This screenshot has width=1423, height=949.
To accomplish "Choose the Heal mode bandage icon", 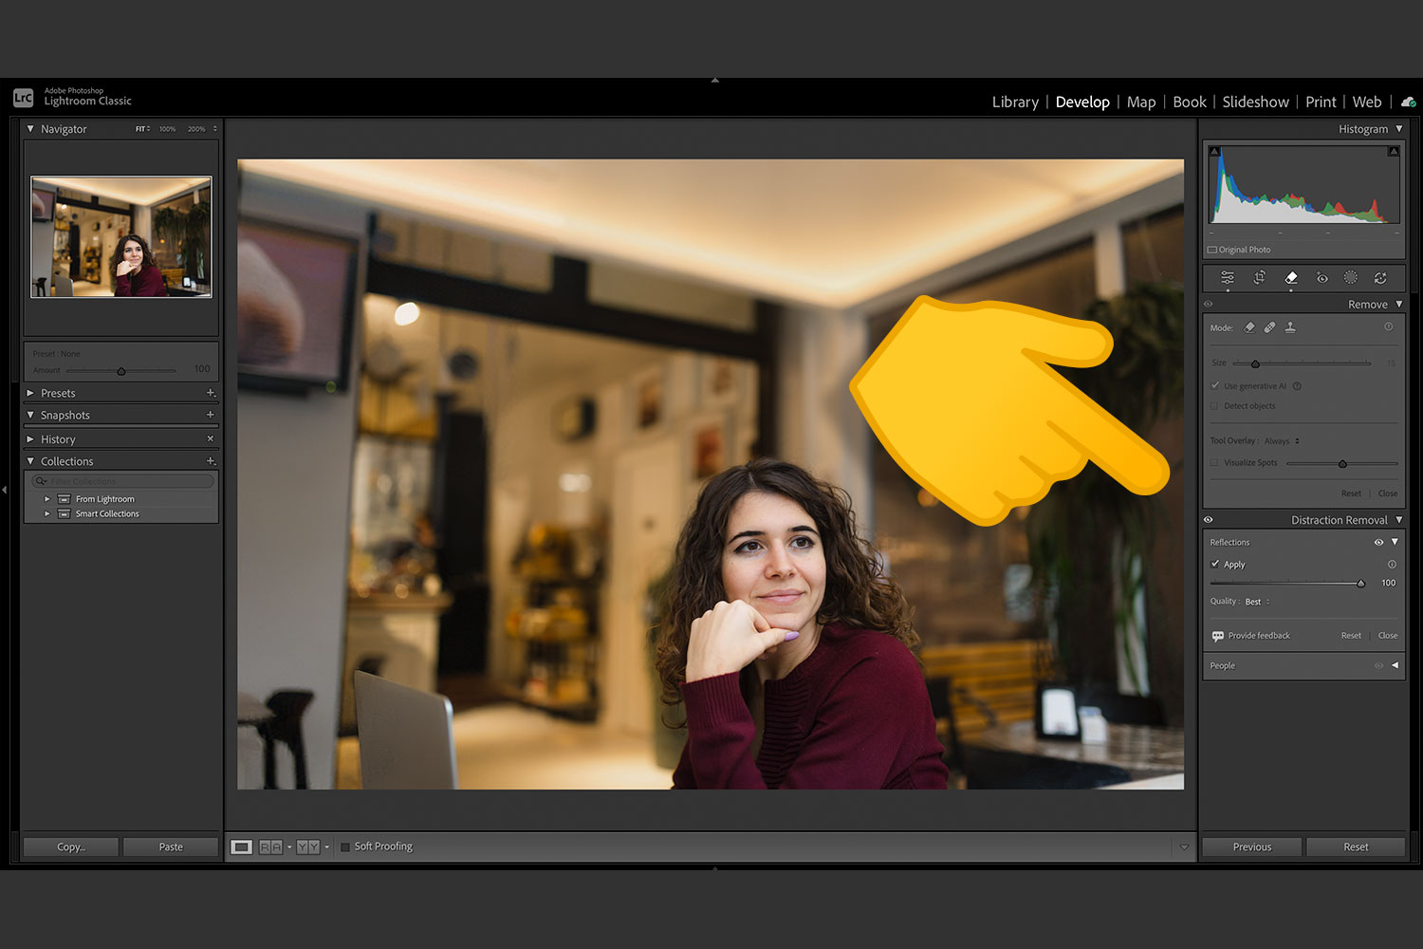I will (1269, 327).
